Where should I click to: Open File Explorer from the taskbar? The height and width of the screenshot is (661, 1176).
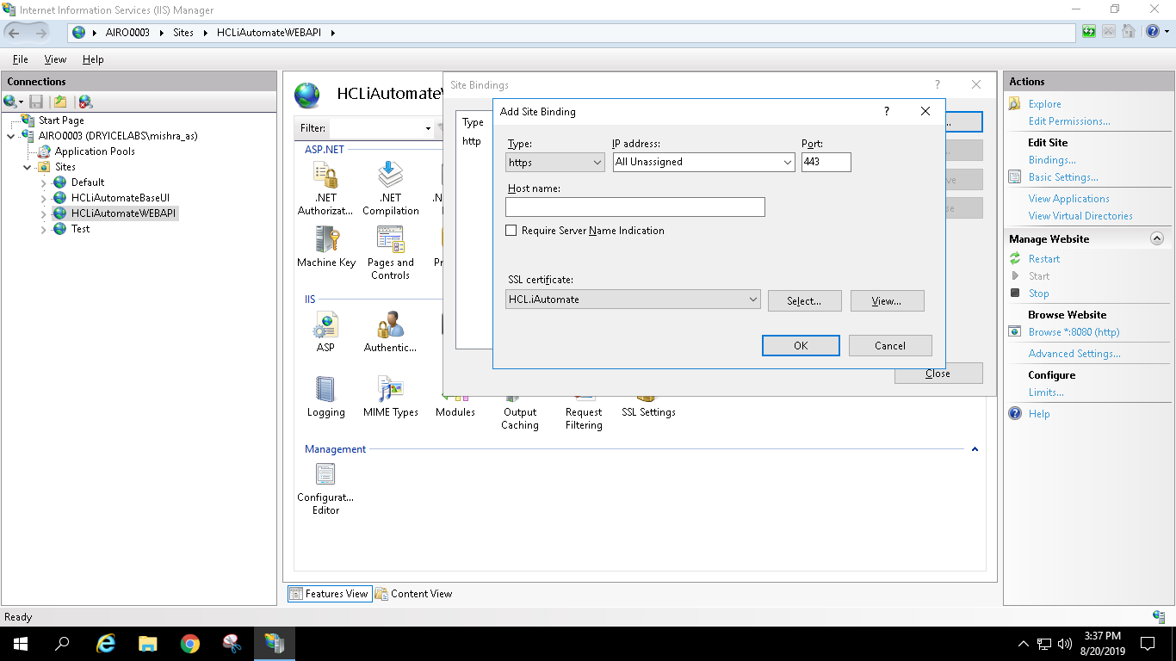(x=148, y=643)
